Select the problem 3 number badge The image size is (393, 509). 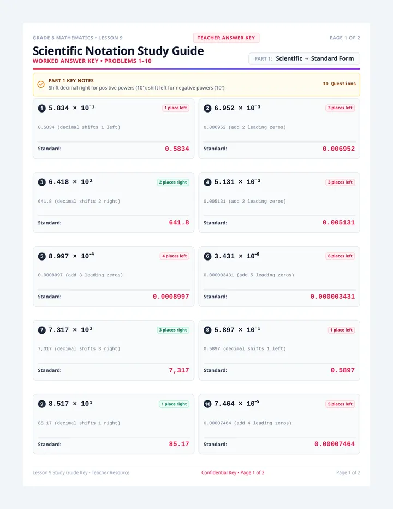[42, 182]
